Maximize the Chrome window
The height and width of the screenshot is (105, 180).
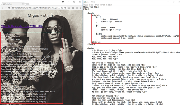(x=74, y=2)
